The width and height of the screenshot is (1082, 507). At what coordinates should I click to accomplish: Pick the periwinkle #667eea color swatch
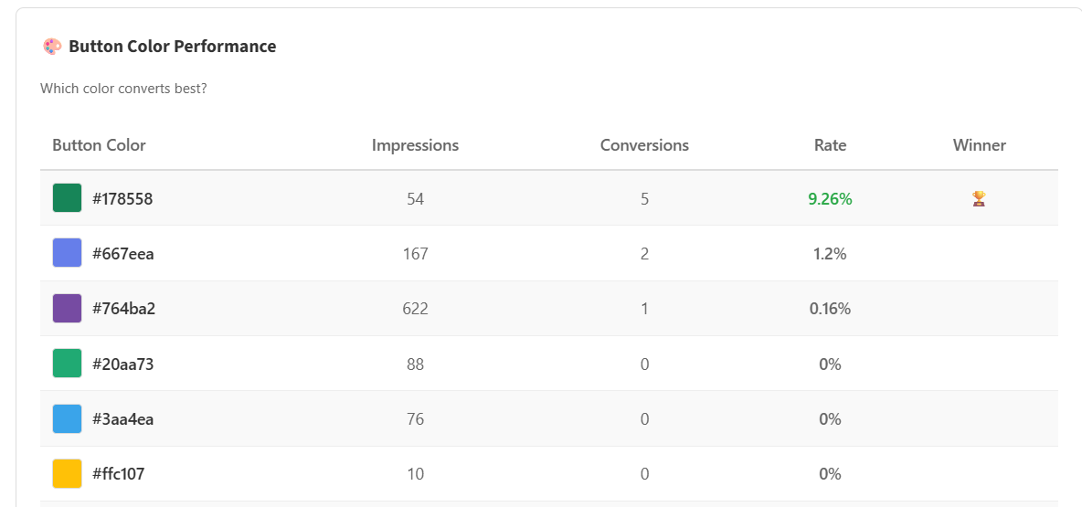67,253
